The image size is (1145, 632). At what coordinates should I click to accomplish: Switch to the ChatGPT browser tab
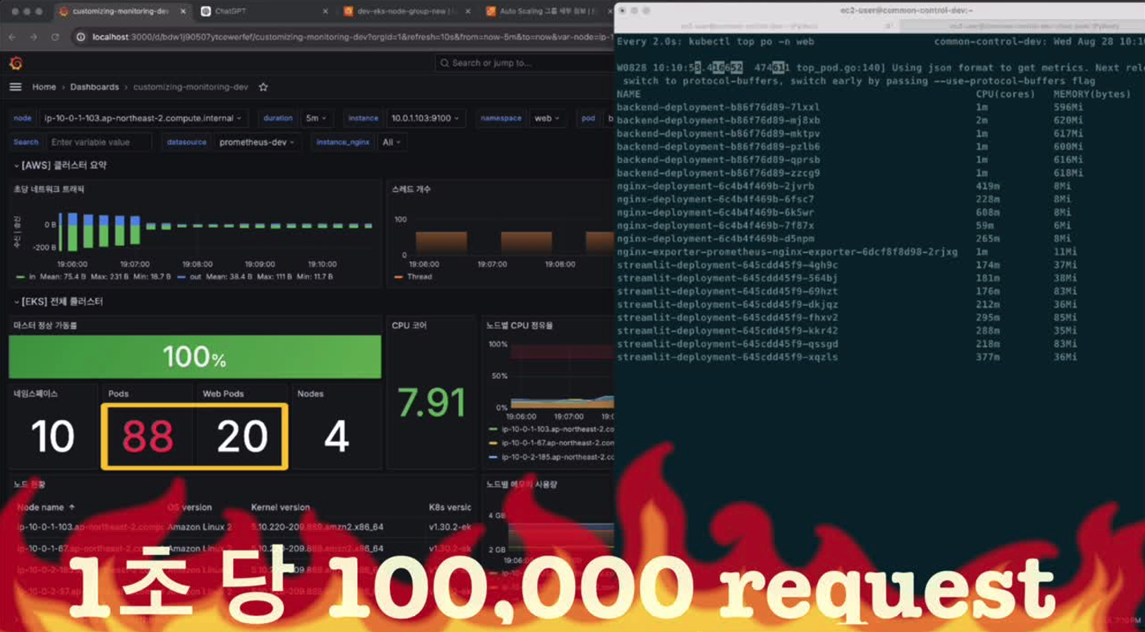point(265,11)
